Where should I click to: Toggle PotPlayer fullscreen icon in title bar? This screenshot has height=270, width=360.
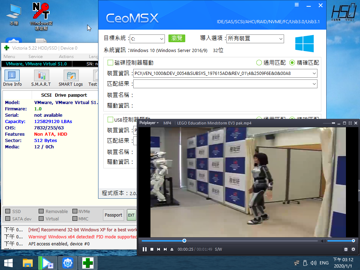coord(350,123)
